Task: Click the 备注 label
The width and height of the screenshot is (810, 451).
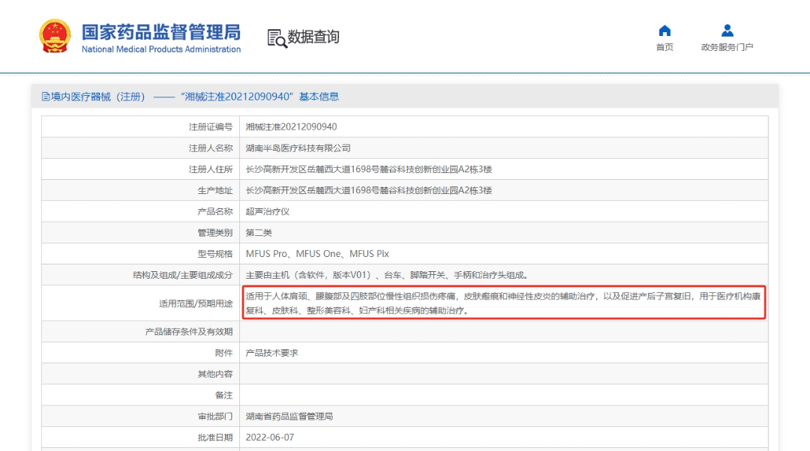Action: click(x=223, y=396)
